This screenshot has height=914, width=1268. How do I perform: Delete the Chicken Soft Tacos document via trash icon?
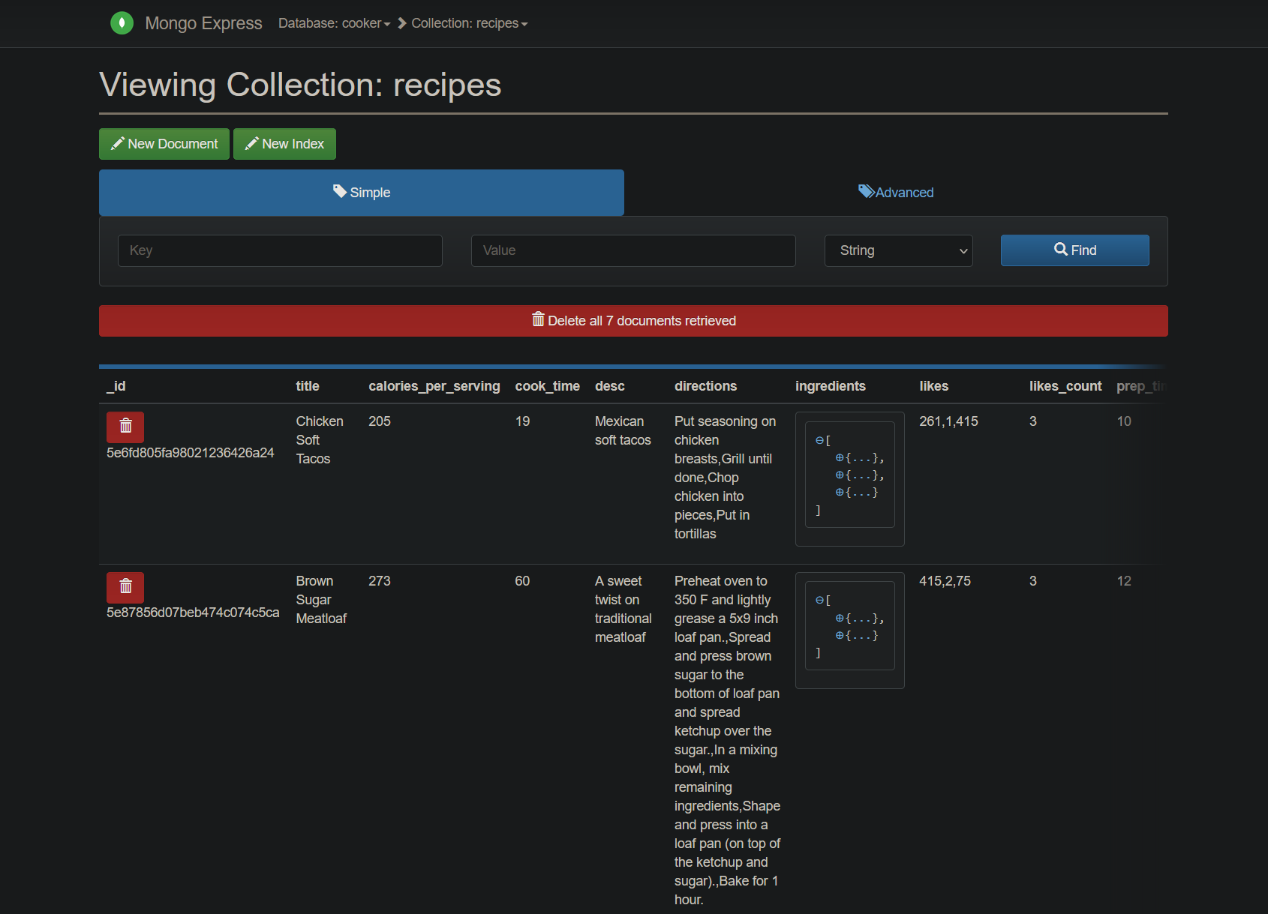[x=125, y=427]
